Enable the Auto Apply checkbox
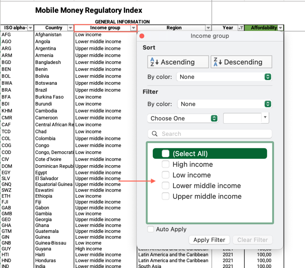 point(150,229)
